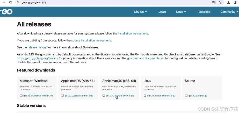
Task: Click the Apple macOS (ARM64) card title
Action: (x=78, y=81)
